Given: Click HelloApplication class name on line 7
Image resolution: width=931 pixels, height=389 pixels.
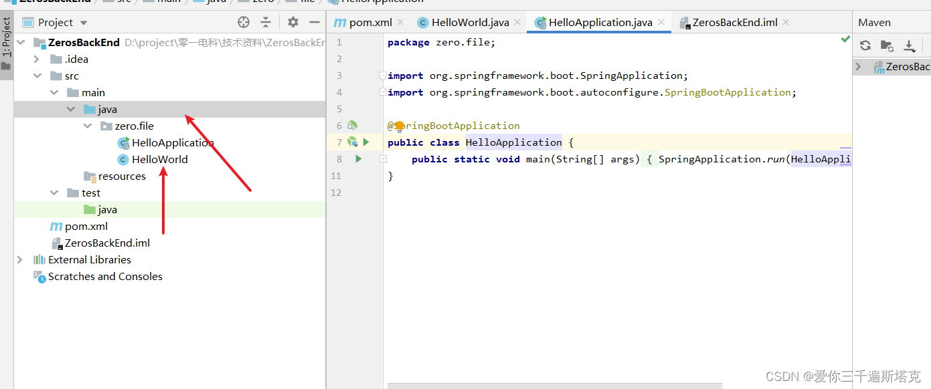Looking at the screenshot, I should [514, 142].
